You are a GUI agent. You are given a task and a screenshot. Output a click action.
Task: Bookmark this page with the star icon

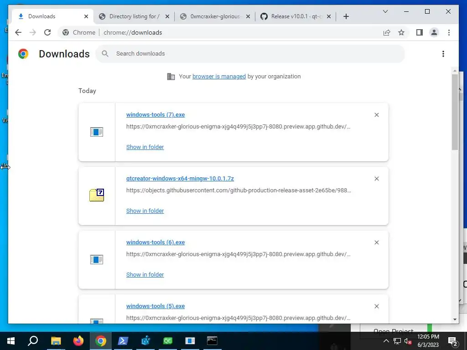coord(401,32)
